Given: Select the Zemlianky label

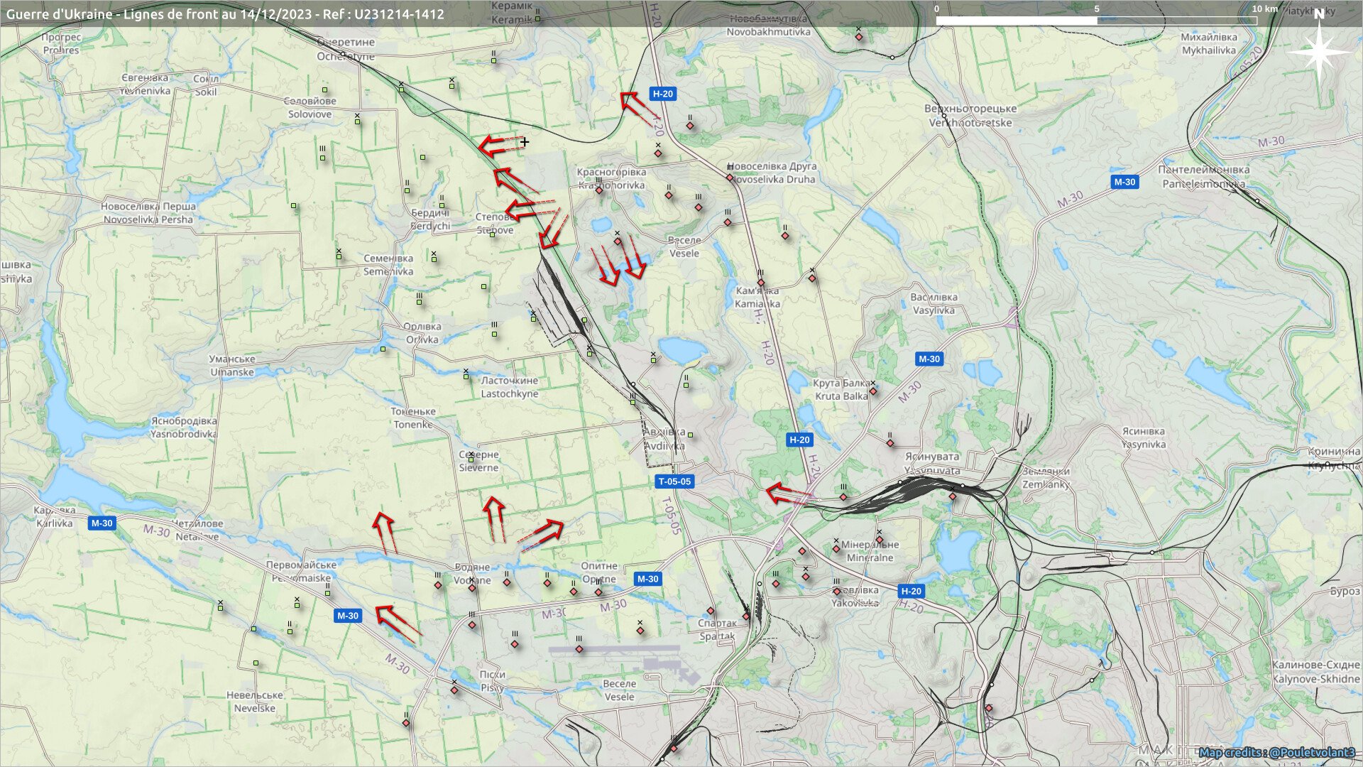Looking at the screenshot, I should click(x=1046, y=477).
